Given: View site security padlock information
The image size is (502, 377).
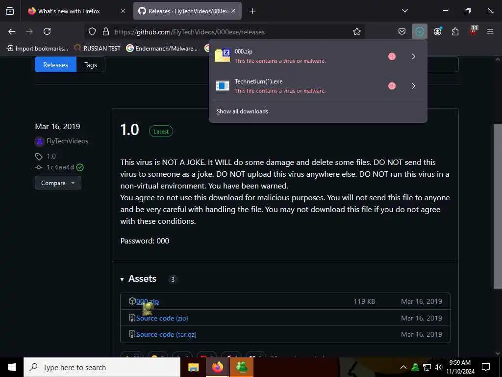Looking at the screenshot, I should 106,31.
